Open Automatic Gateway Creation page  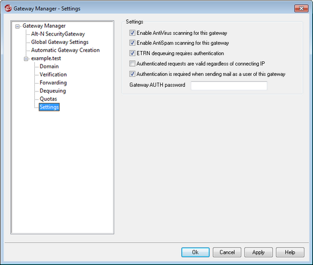pyautogui.click(x=66, y=50)
